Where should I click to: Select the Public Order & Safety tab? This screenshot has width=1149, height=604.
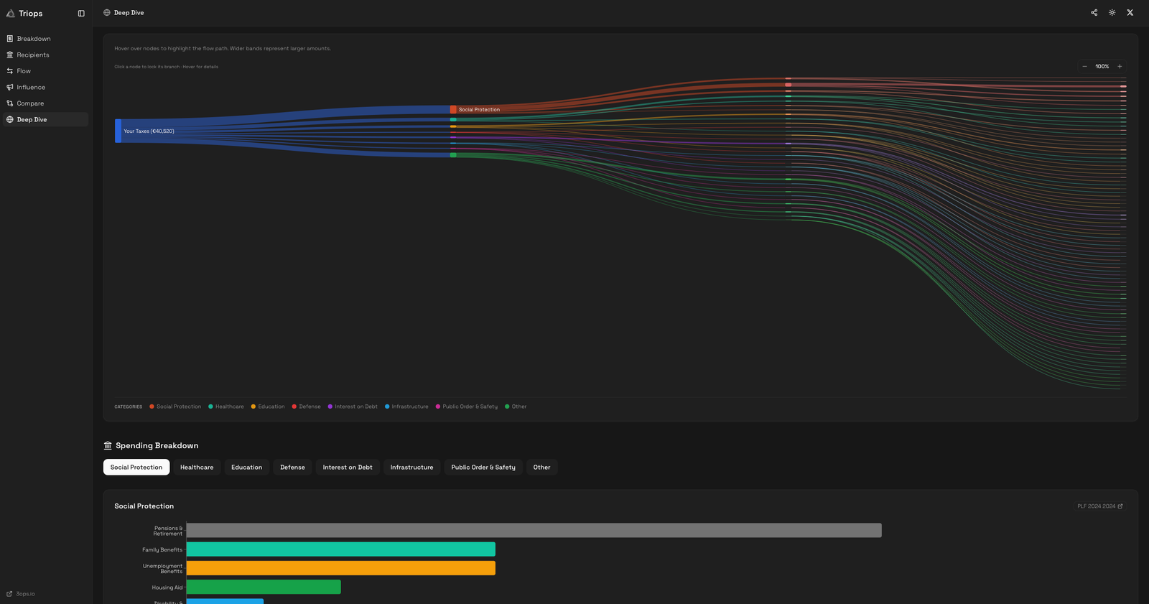[x=483, y=468]
